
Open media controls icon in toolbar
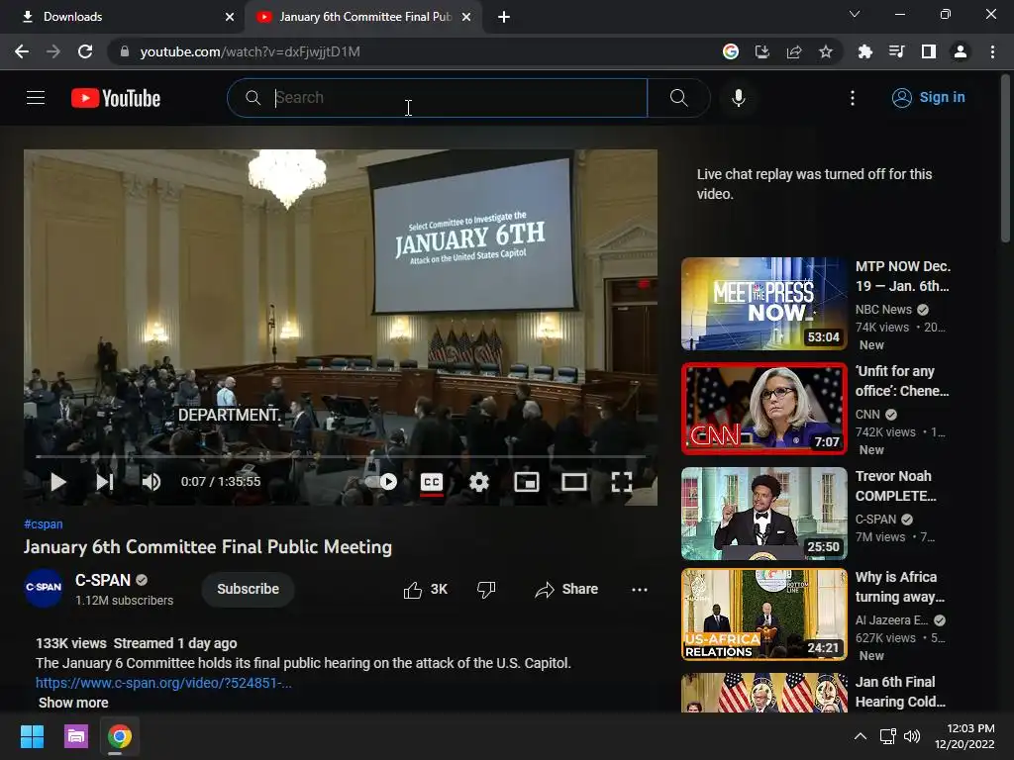tap(896, 51)
